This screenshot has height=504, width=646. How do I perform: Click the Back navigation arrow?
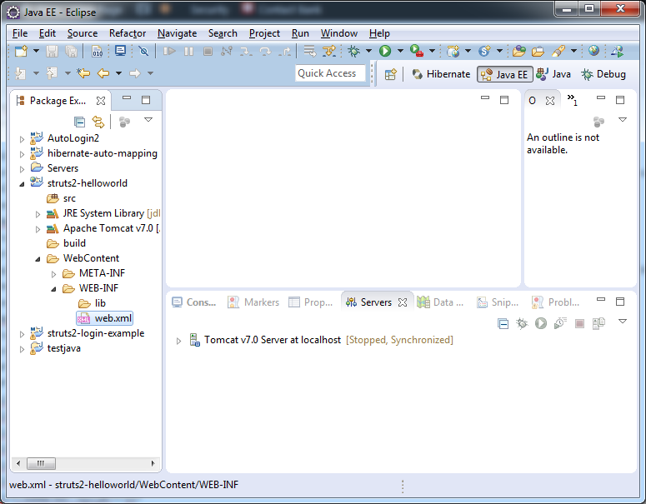pyautogui.click(x=103, y=73)
